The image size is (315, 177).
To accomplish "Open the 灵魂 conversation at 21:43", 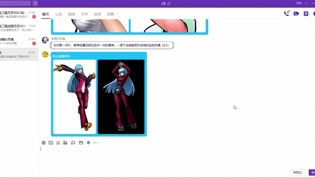I will tap(19, 41).
